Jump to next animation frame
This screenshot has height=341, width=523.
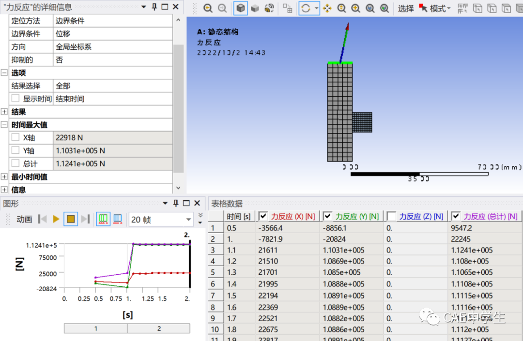coord(85,219)
